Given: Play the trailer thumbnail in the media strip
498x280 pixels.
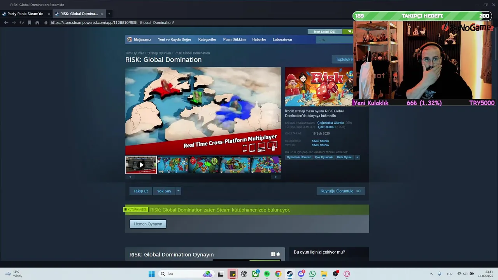Looking at the screenshot, I should point(141,165).
